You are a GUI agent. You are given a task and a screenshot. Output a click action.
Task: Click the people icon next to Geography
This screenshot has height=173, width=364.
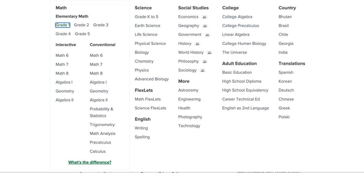[x=205, y=26]
